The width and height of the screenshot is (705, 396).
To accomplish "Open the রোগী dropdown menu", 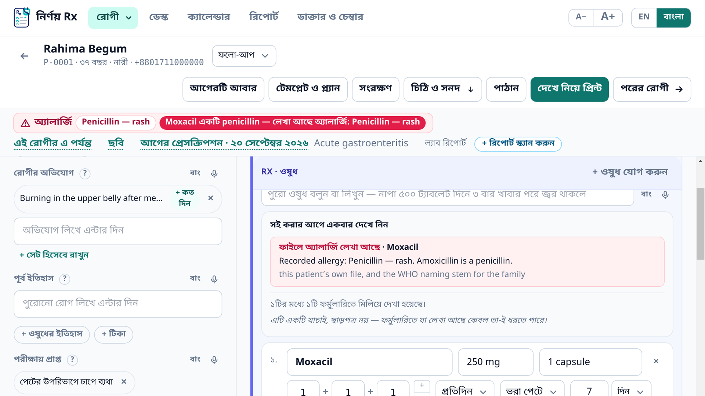I will [x=113, y=17].
